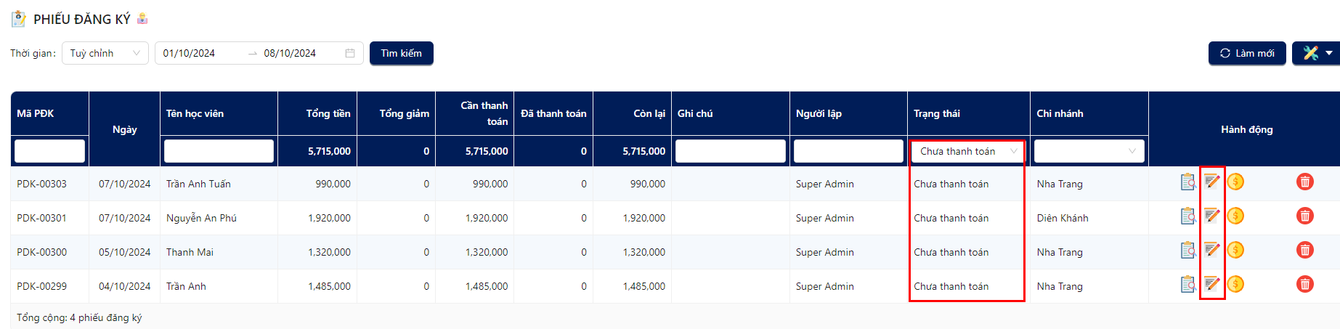Open payment coin icon for PDK-00300
Image resolution: width=1340 pixels, height=329 pixels.
1235,250
